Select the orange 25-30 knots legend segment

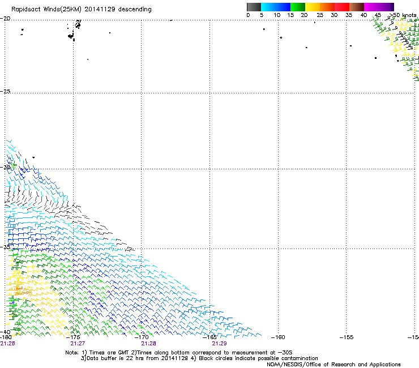pos(327,7)
